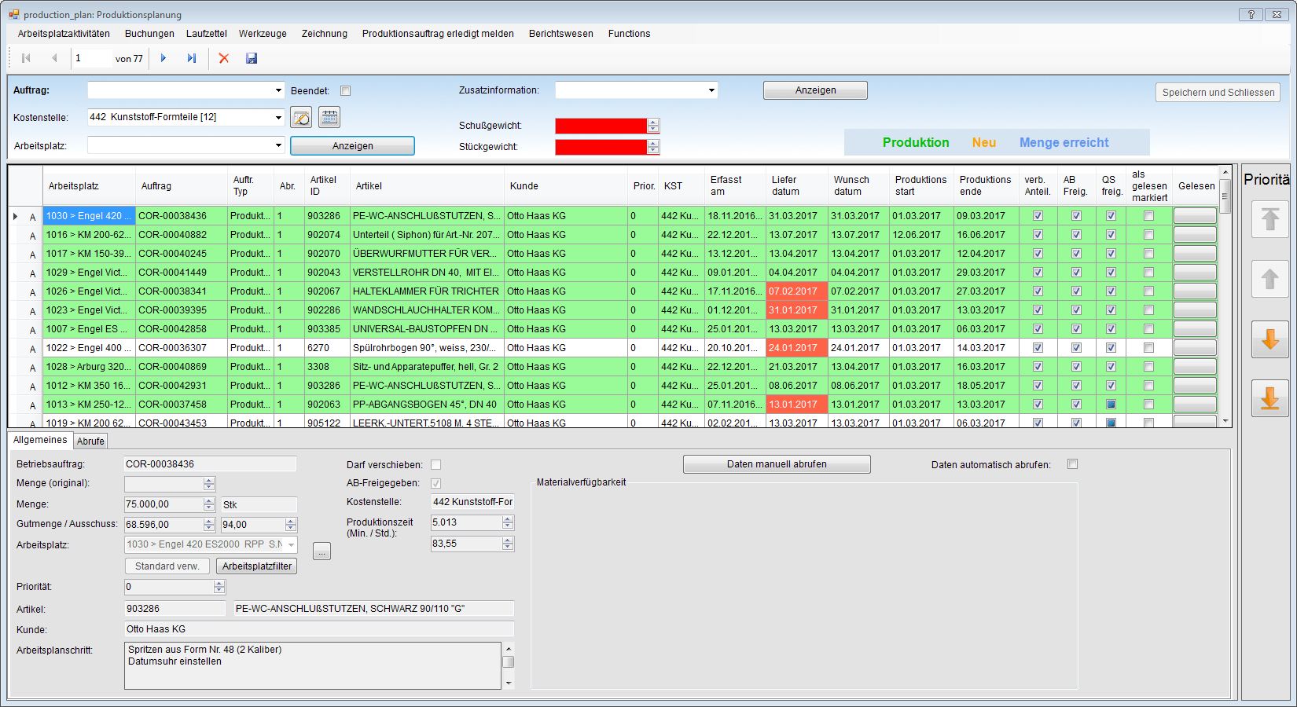Toggle the Beendet checkbox

pos(345,91)
